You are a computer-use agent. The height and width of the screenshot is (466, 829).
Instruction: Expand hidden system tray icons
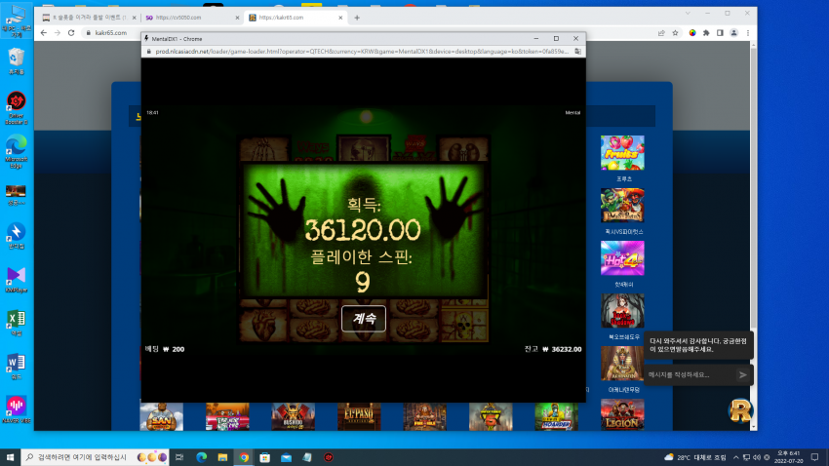point(735,457)
